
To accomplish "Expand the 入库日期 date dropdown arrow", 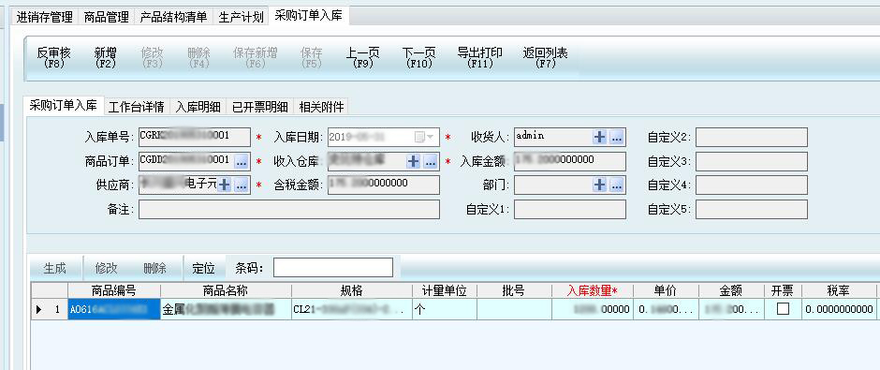I will pyautogui.click(x=430, y=137).
